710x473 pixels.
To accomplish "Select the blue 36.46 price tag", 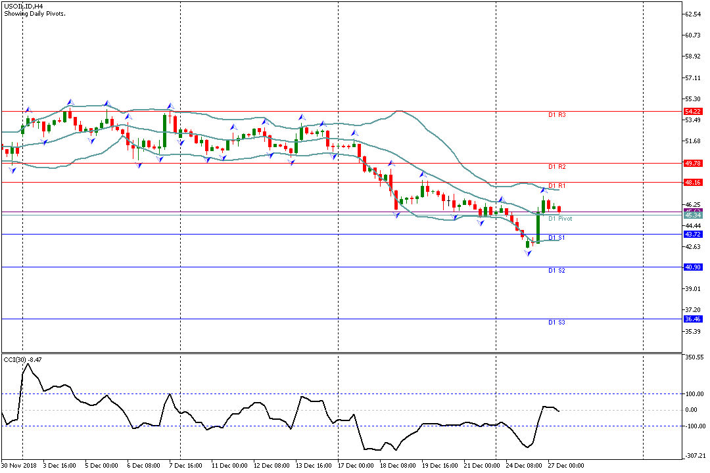I will point(692,319).
